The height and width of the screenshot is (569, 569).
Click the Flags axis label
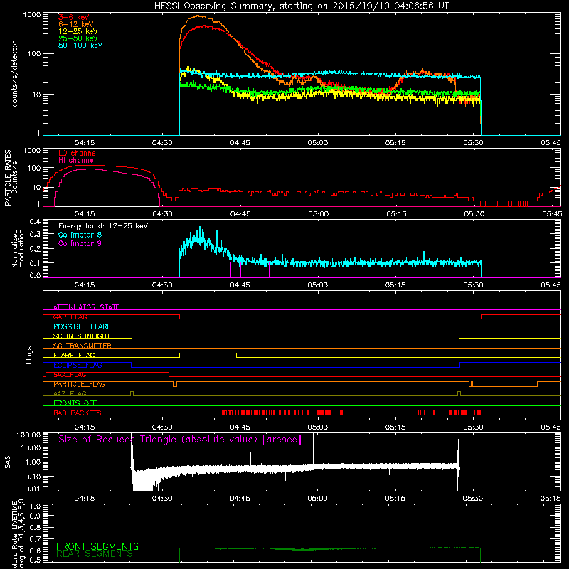(29, 355)
